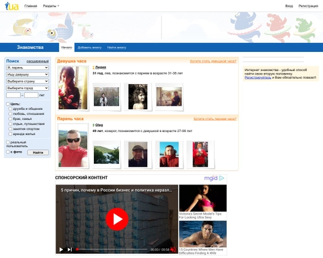Screen dimensions: 323x258
Task: Open Oleg's mirror flash photo thumbnail
Action: click(x=200, y=154)
